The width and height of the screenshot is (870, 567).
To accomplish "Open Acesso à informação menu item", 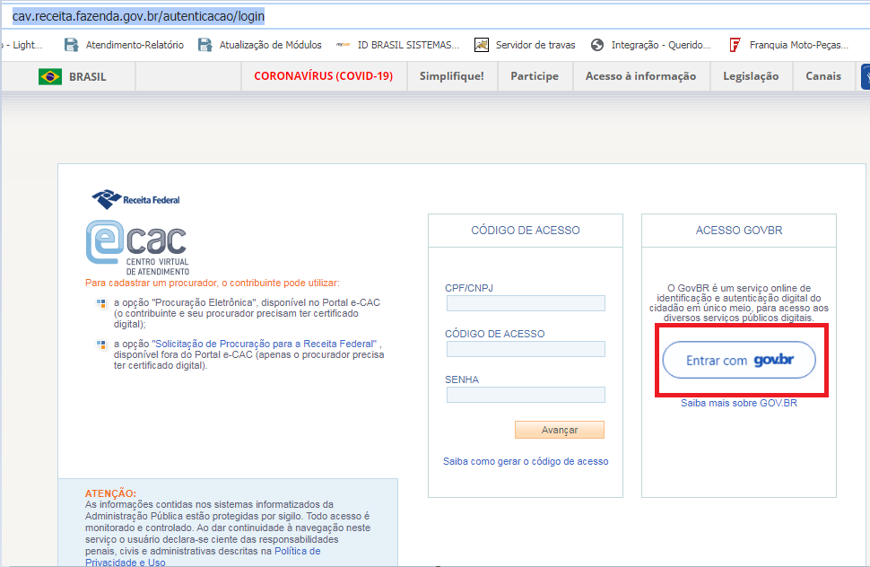I will tap(641, 76).
